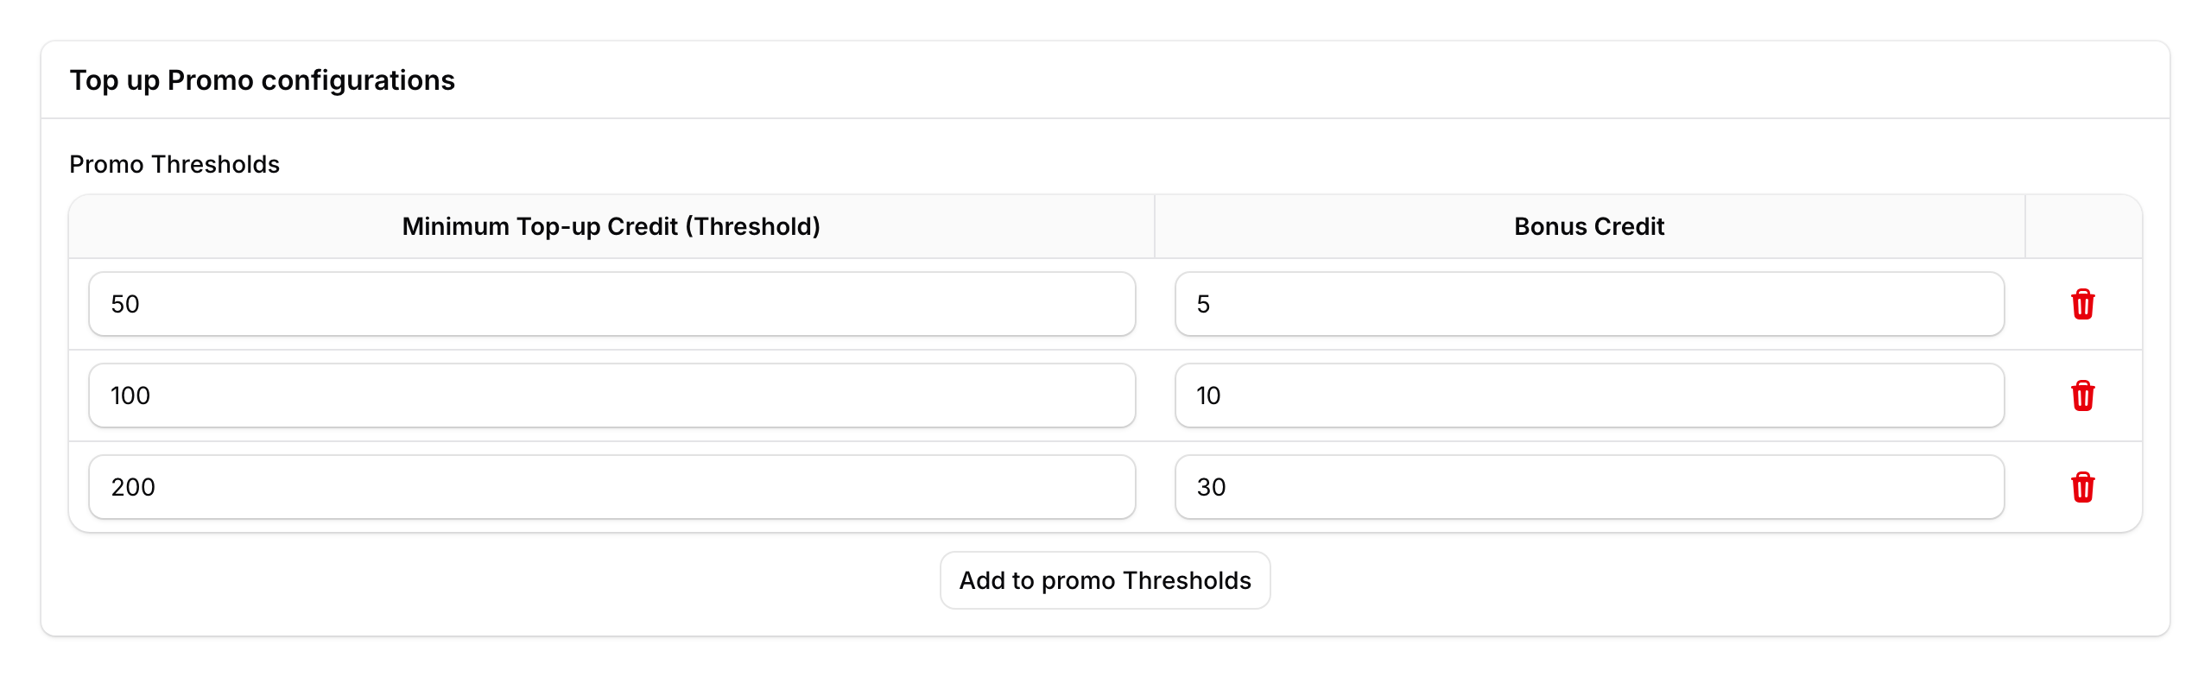Screen dimensions: 2211x677
Task: Delete the 200 credit threshold row
Action: [x=2082, y=487]
